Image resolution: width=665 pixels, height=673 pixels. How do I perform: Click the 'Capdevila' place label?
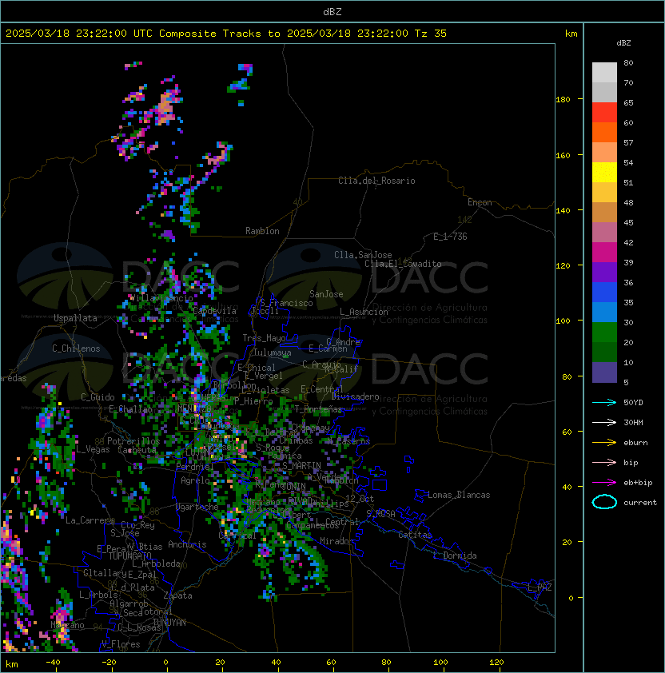tap(214, 311)
